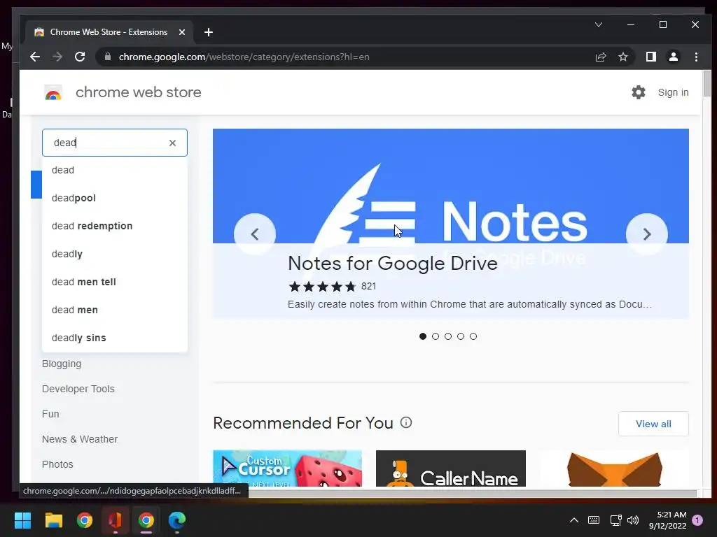Open CallerName extension thumbnail
Screen dimensions: 717x537
[x=450, y=468]
